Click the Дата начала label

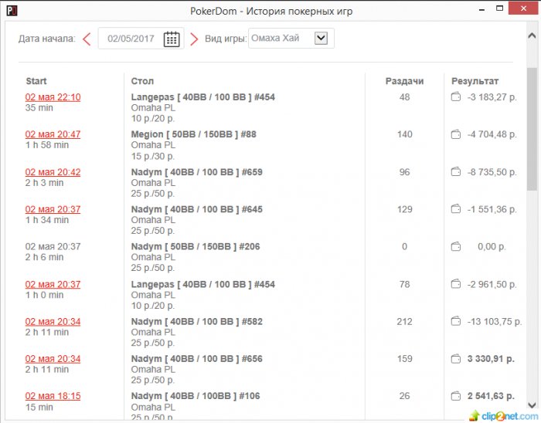click(x=47, y=39)
